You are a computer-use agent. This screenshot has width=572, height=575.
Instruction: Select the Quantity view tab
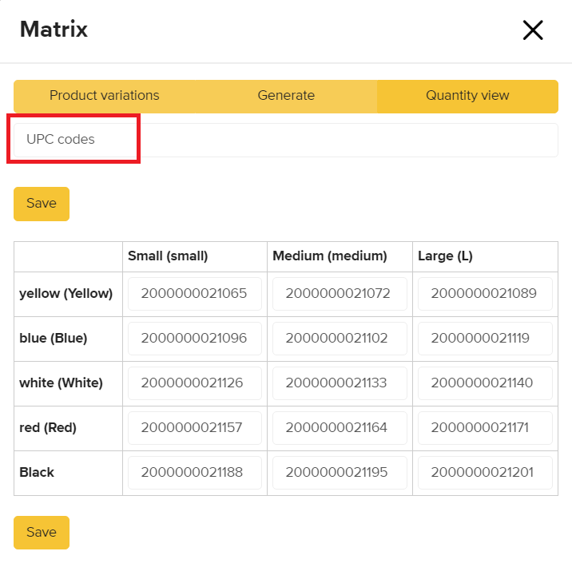point(467,96)
